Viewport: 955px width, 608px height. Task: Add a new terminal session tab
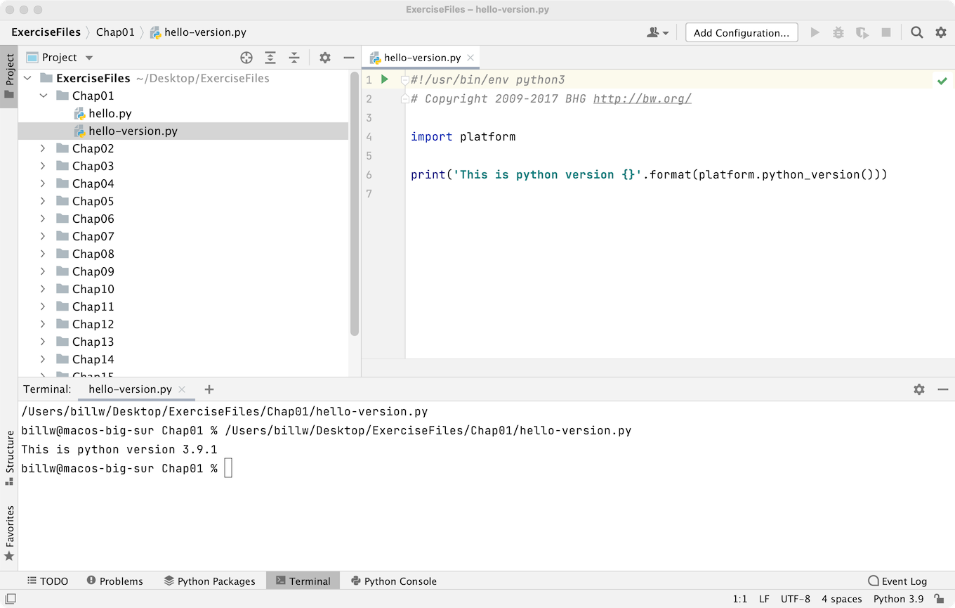tap(209, 389)
